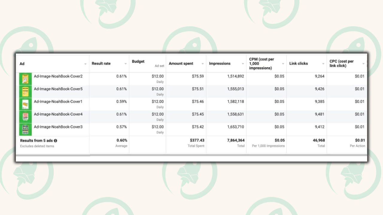Click the info icon beside Results from 5 ads
Screen dimensions: 383x215
[55, 140]
